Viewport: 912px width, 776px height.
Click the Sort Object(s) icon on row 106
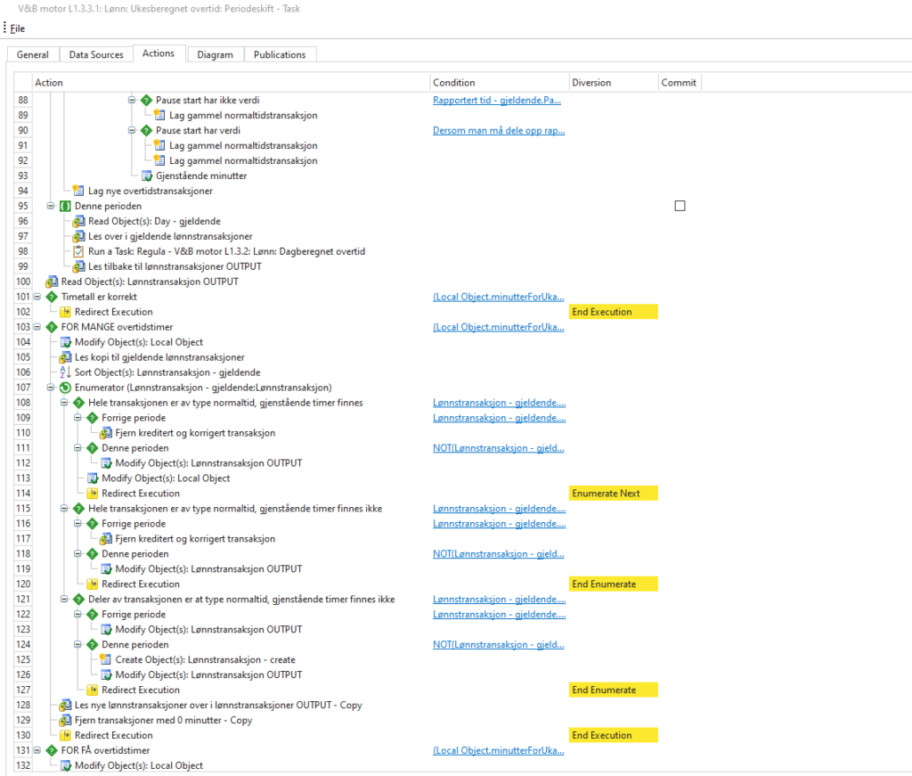point(66,372)
